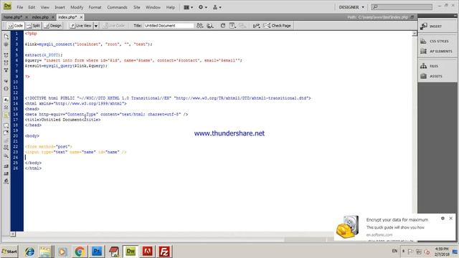Image resolution: width=459 pixels, height=258 pixels.
Task: Close the active index.php* tab
Action: click(81, 17)
